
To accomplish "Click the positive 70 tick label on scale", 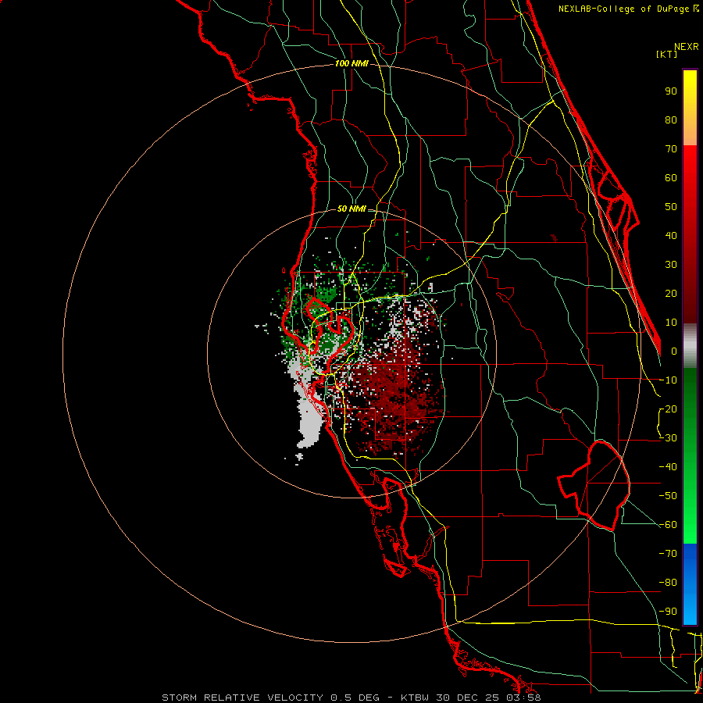I will pos(671,149).
